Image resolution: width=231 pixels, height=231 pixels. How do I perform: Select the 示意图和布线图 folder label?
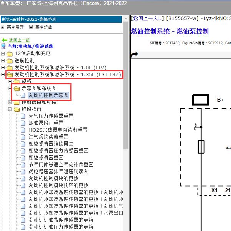tap(39, 88)
